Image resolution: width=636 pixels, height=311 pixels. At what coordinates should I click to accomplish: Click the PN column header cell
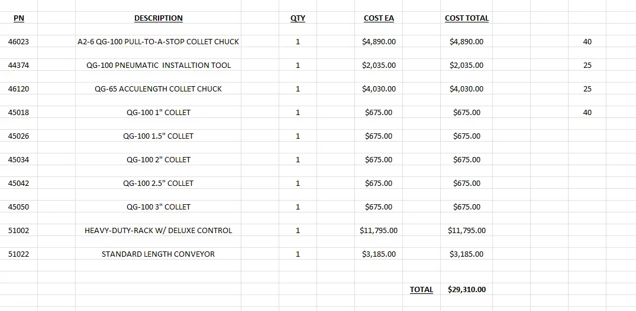tap(19, 18)
